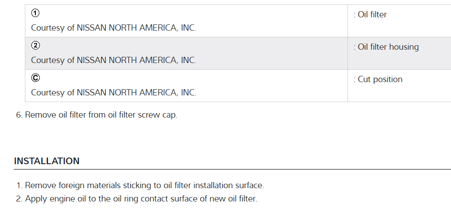Click the Courtesy line beneath circled 1
This screenshot has height=213, width=451.
click(113, 28)
